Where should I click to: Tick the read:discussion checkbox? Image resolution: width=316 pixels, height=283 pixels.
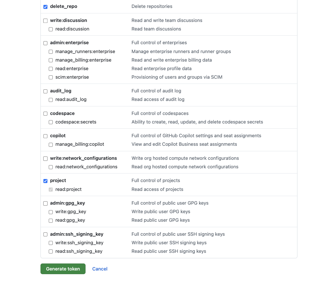(51, 29)
